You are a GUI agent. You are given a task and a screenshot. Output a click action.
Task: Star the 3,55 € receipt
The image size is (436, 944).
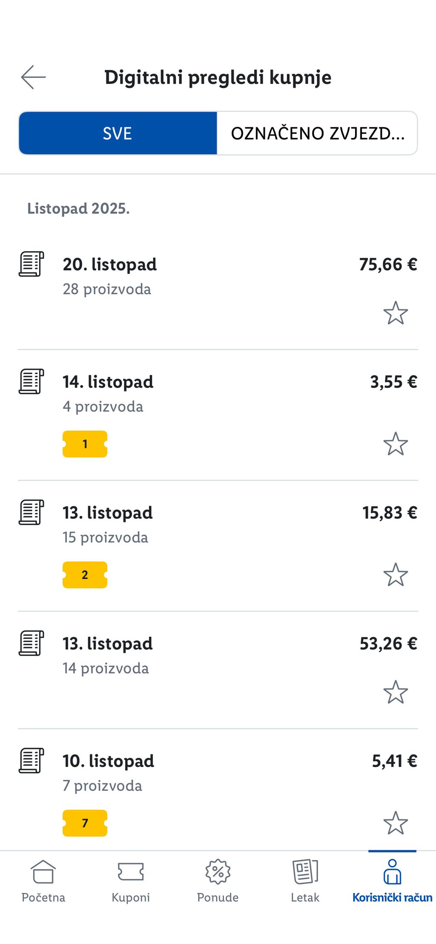pos(396,444)
